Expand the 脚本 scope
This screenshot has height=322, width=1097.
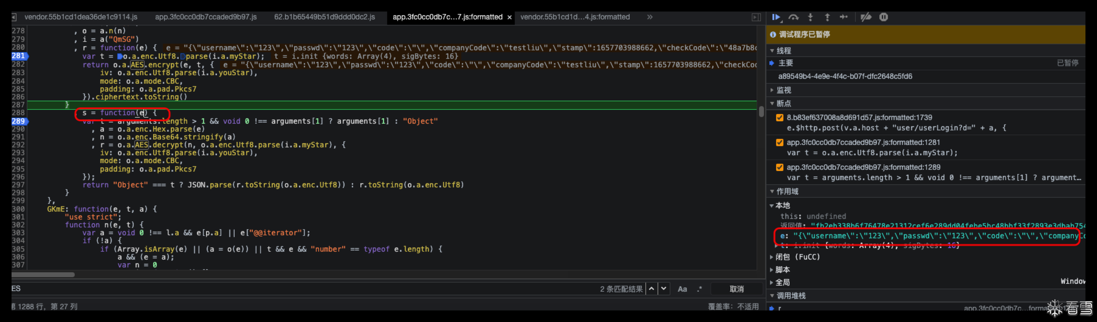click(772, 270)
